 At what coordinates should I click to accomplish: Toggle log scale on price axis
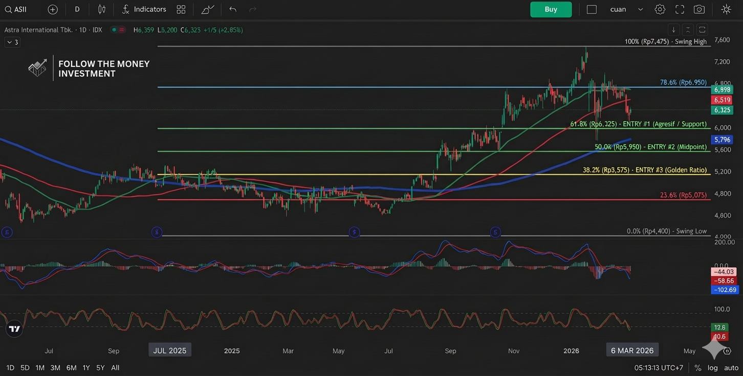712,367
